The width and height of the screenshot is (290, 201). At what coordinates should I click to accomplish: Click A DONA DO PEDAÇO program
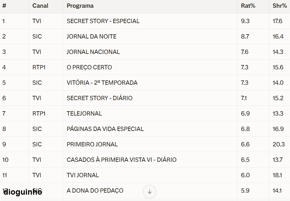pyautogui.click(x=95, y=191)
